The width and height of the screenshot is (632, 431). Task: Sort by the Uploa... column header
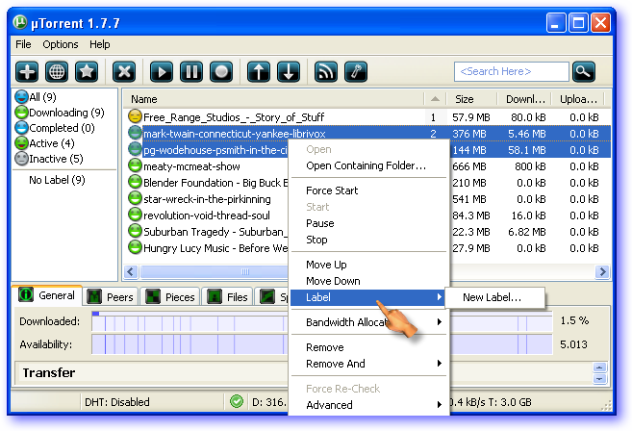click(579, 99)
